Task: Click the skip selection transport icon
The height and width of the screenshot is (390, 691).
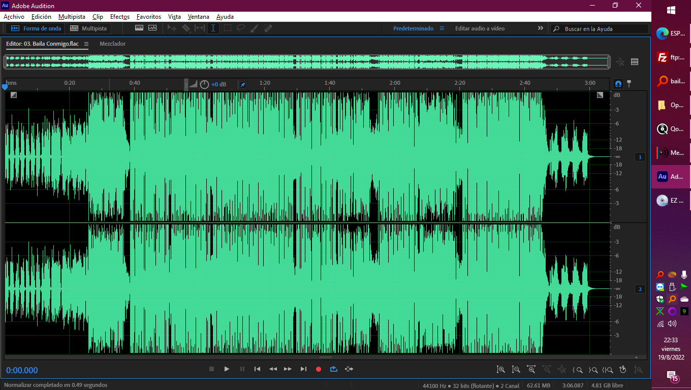Action: [349, 369]
